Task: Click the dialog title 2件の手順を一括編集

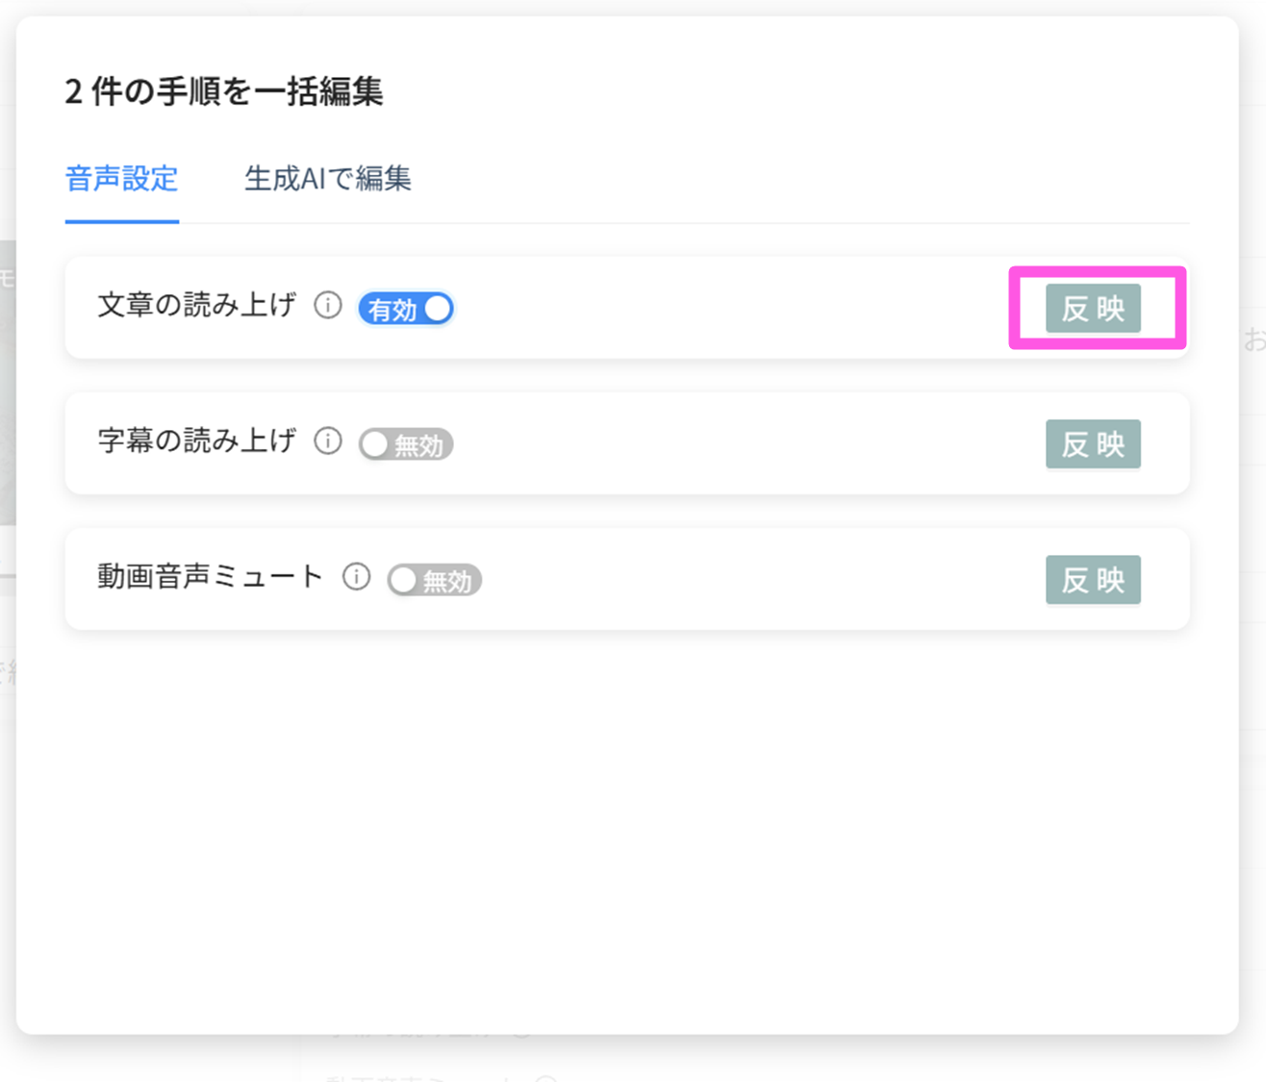Action: (224, 92)
